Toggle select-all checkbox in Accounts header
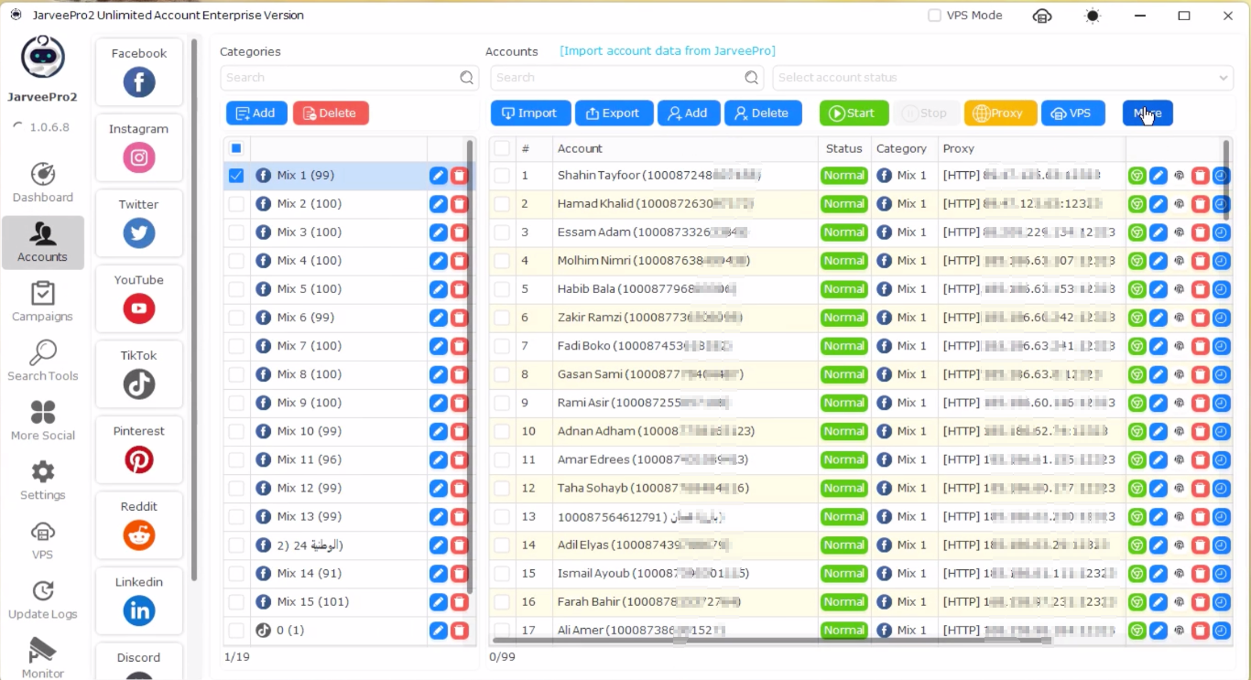This screenshot has height=680, width=1251. click(x=502, y=148)
